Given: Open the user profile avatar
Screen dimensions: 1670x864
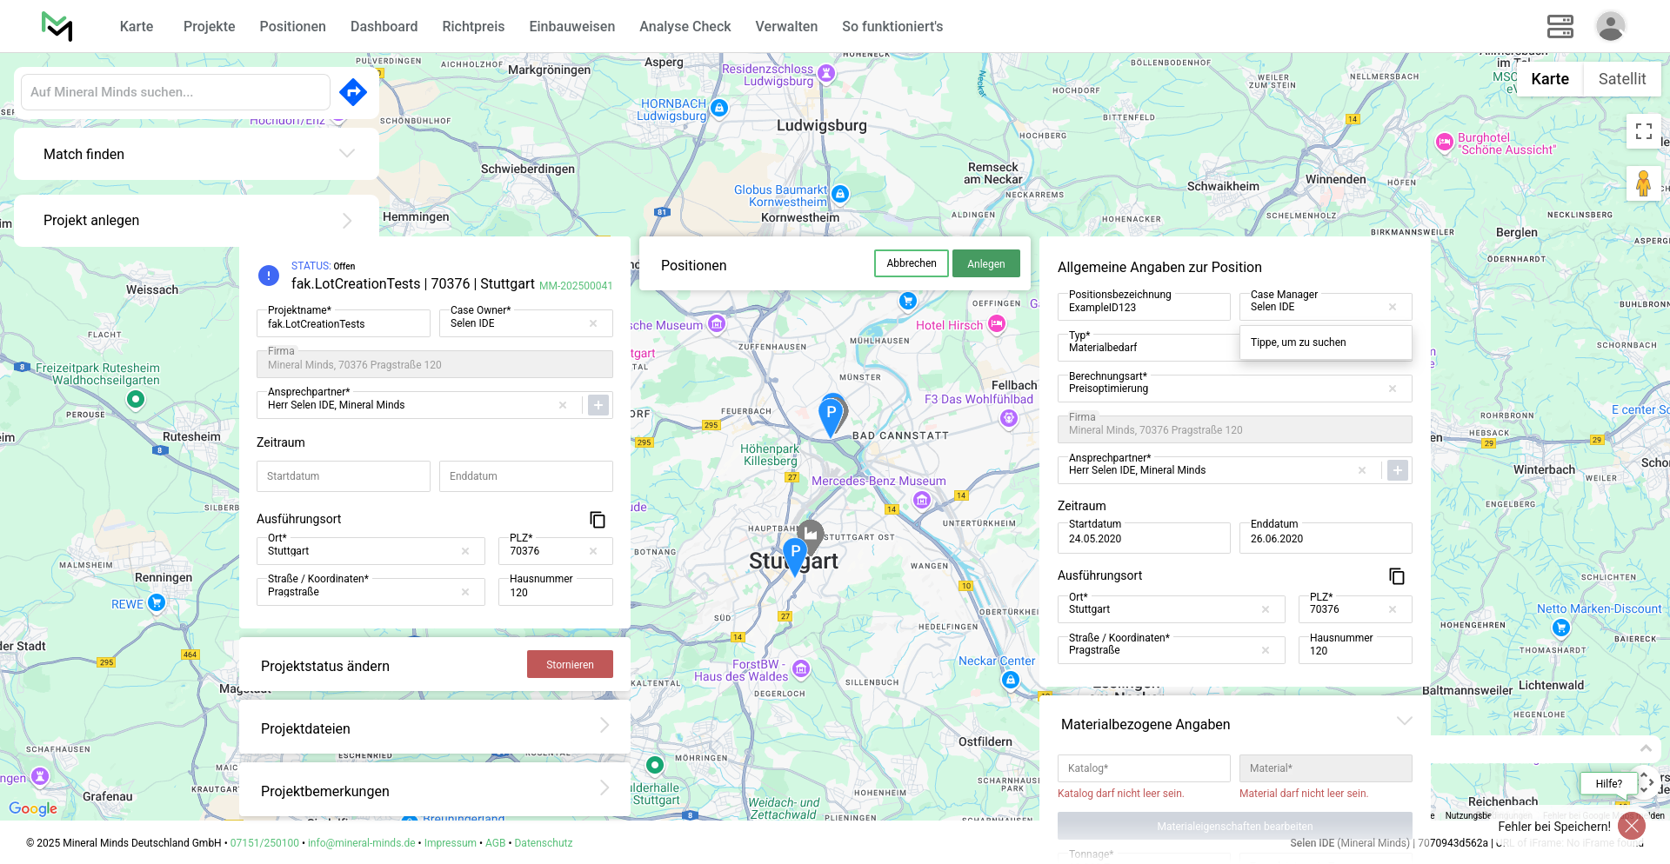Looking at the screenshot, I should click(1610, 26).
